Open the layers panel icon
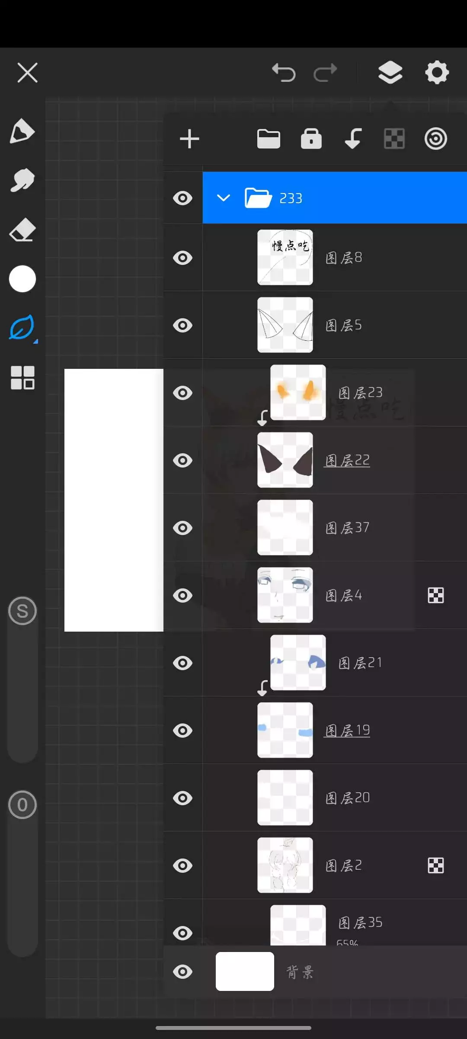Image resolution: width=467 pixels, height=1039 pixels. pyautogui.click(x=390, y=72)
